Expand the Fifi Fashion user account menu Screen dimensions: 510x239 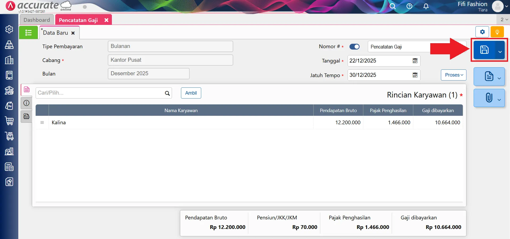tap(506, 6)
